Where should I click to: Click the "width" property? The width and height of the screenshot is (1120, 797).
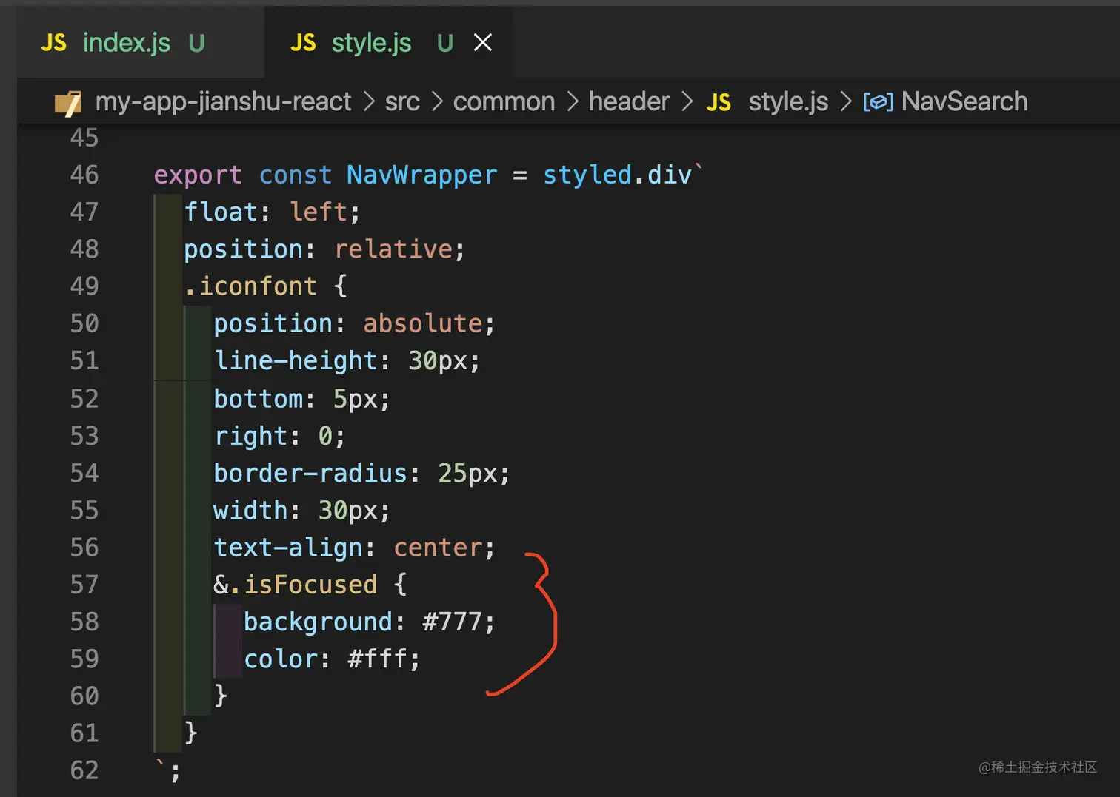(x=250, y=510)
